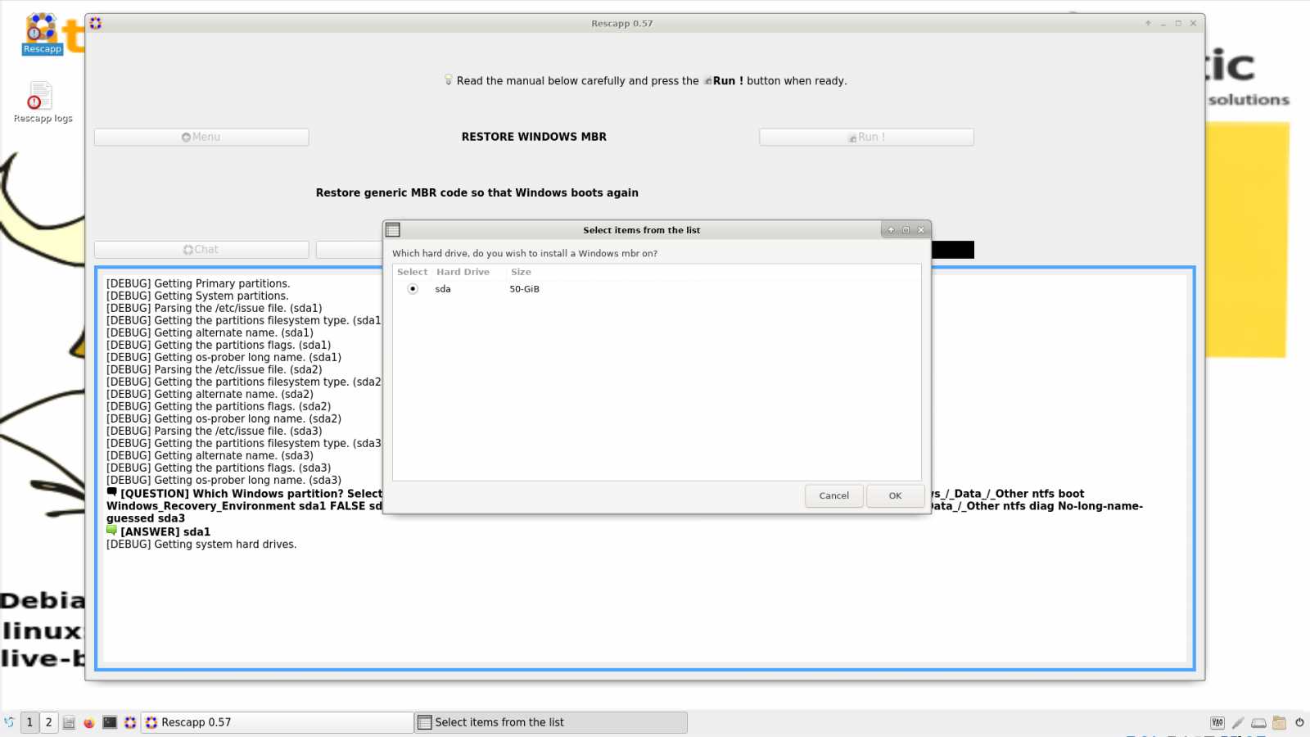Click the dialog question about Windows mbr drive
This screenshot has height=737, width=1310.
pos(525,254)
